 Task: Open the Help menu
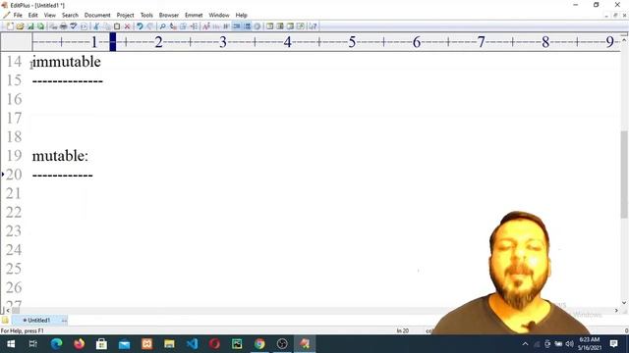[241, 16]
